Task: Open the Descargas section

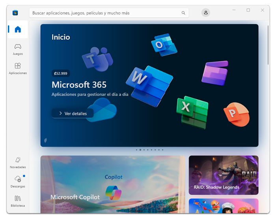Action: point(18,182)
